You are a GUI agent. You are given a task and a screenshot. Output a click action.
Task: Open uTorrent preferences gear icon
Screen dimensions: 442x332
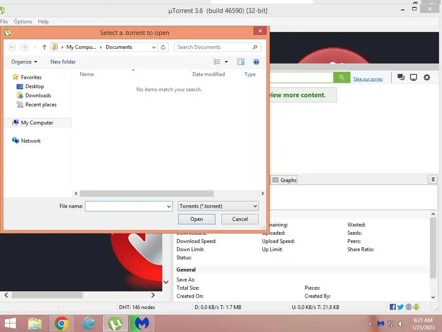coord(427,77)
